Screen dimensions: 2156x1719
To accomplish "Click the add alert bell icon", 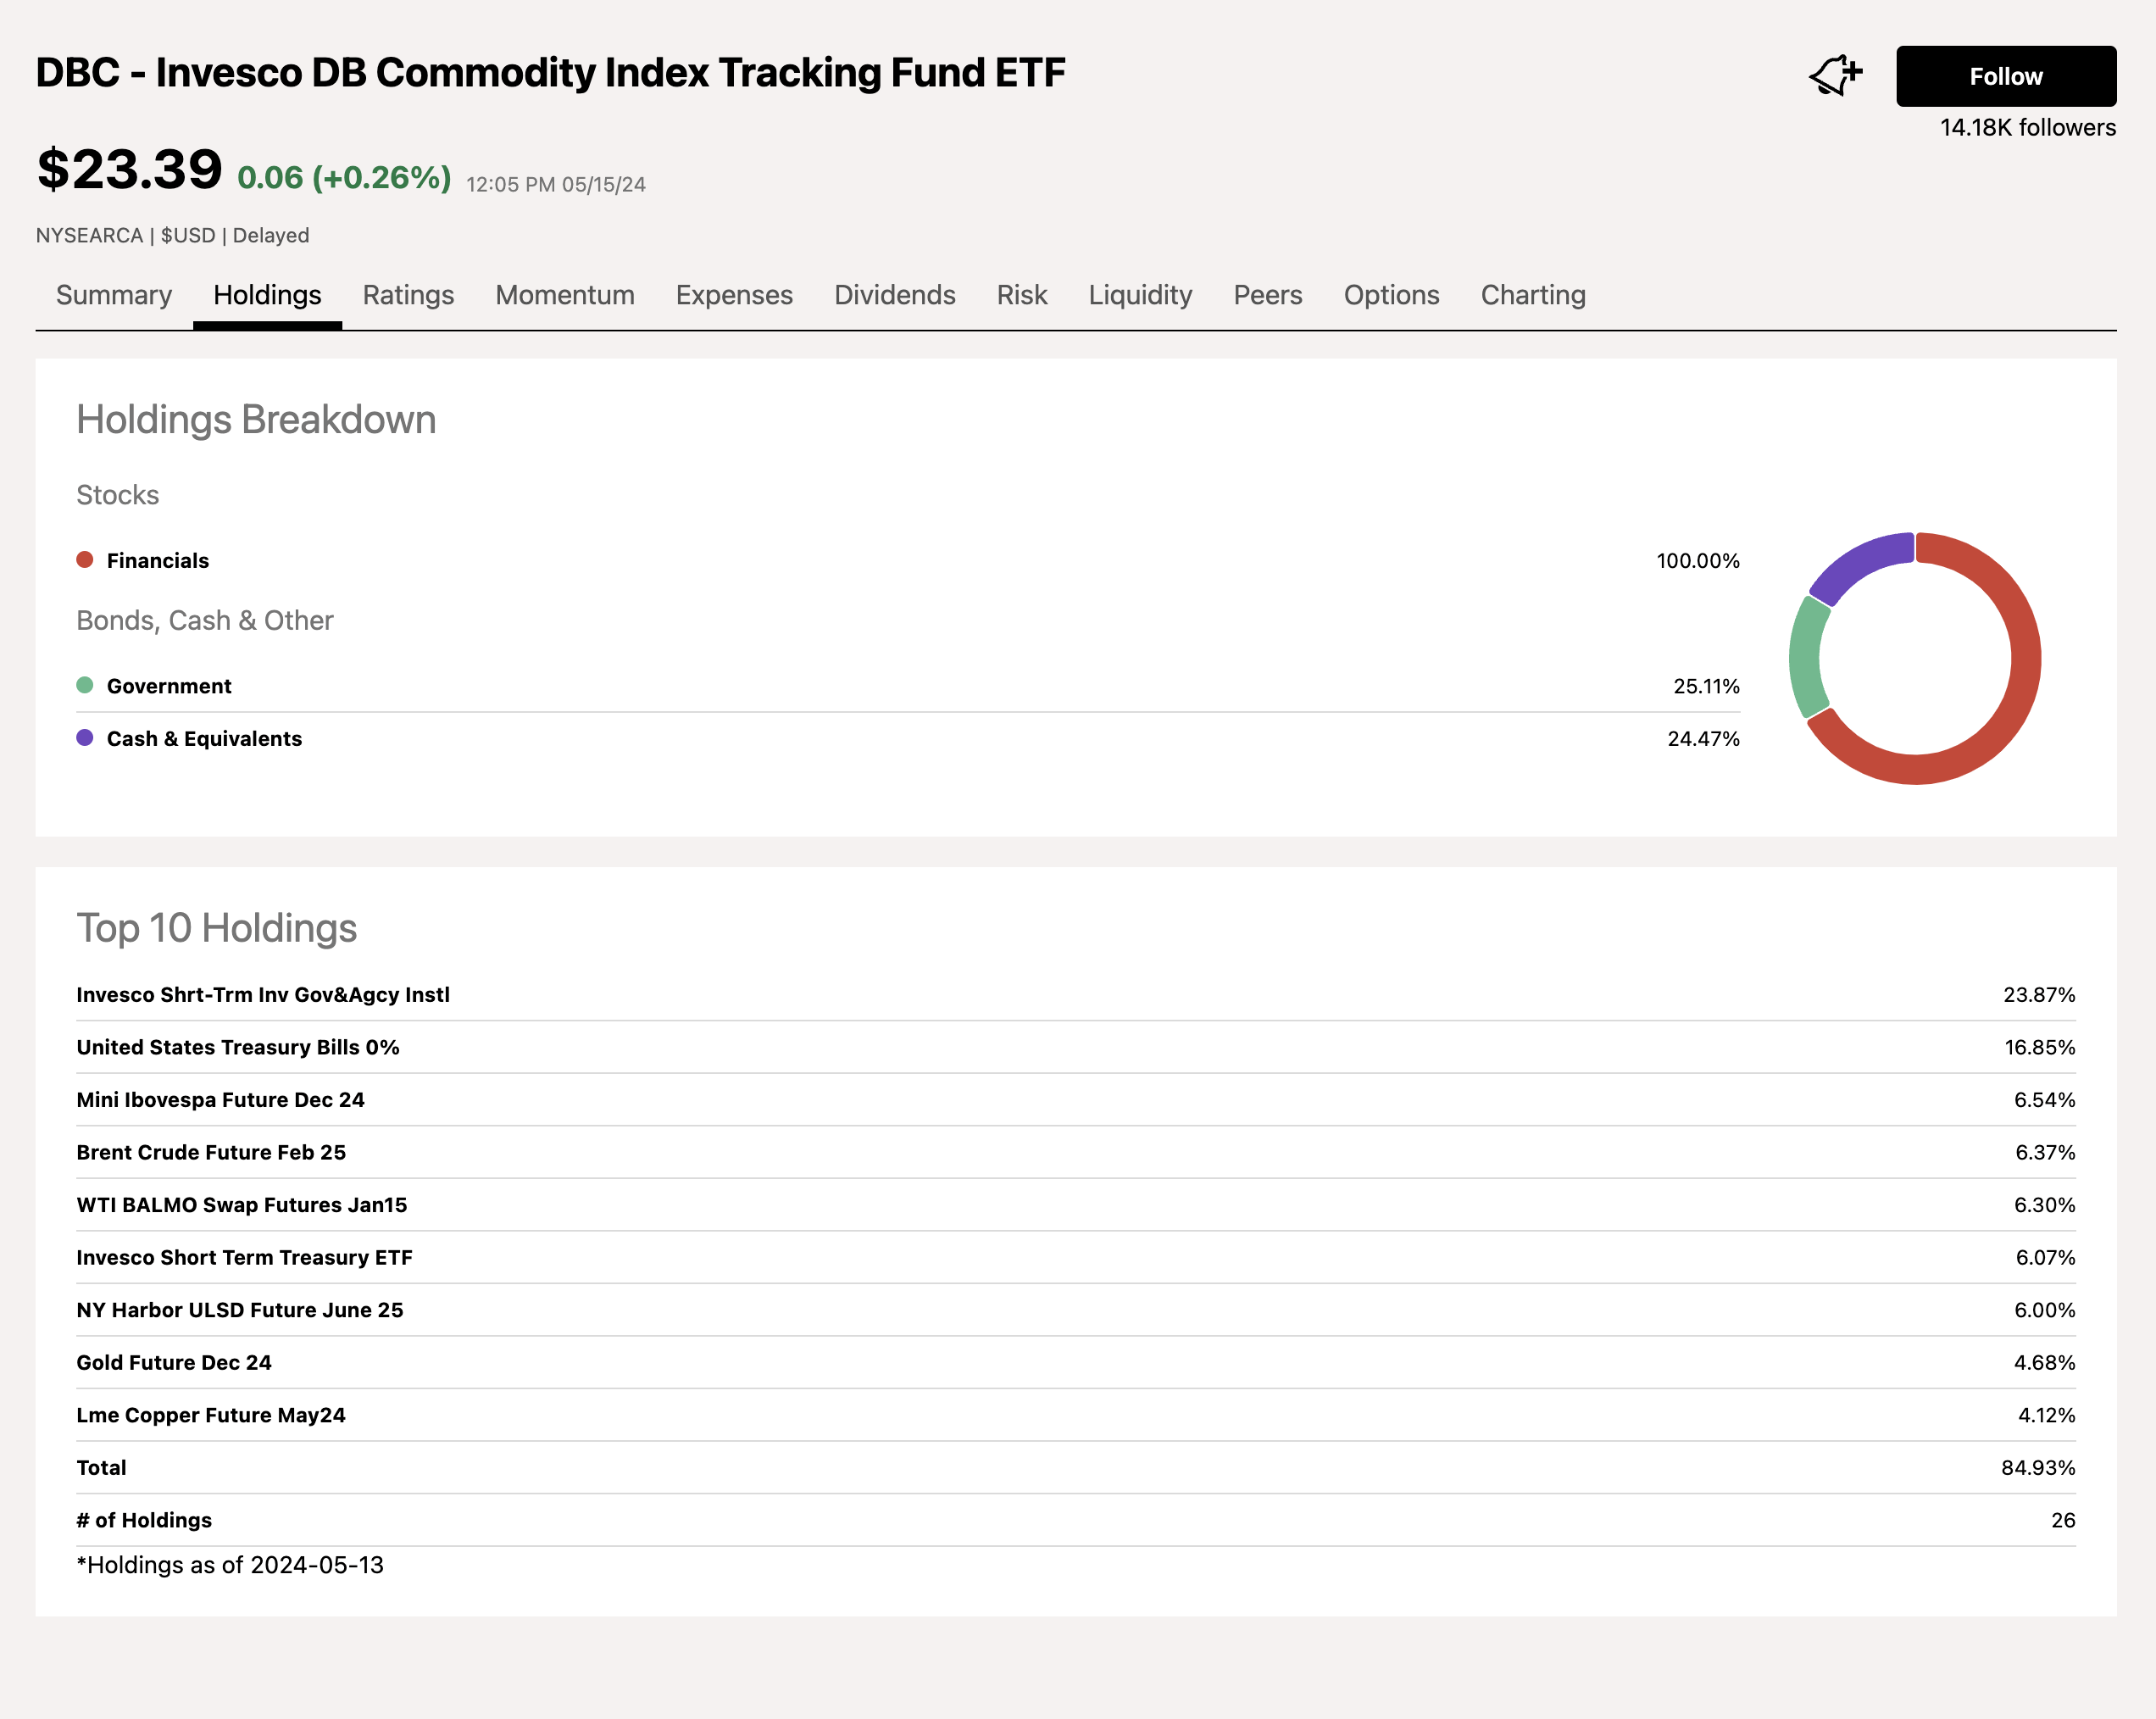I will [x=1835, y=76].
